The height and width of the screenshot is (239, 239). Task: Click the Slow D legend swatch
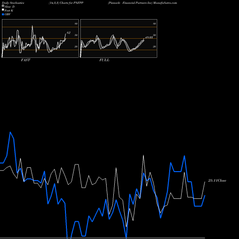(x=3, y=6)
